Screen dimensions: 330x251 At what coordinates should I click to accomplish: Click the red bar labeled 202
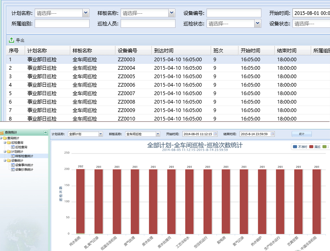pos(80,201)
